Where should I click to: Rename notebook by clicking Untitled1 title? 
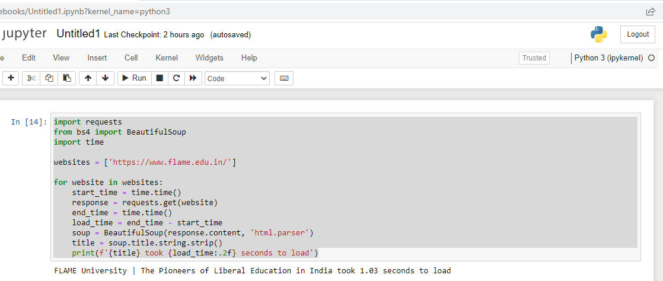(x=78, y=34)
